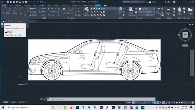Open Layer Properties manager
The image size is (195, 110).
pyautogui.click(x=86, y=12)
